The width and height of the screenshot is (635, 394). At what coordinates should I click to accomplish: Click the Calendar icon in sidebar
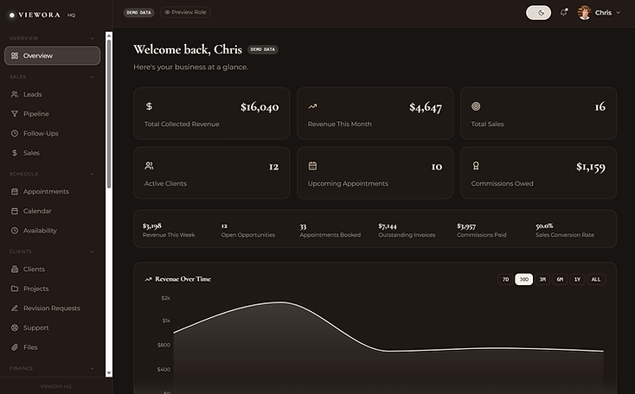pos(15,211)
